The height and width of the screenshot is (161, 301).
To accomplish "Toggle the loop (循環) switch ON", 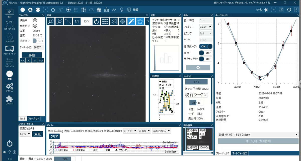I will coord(206,46).
